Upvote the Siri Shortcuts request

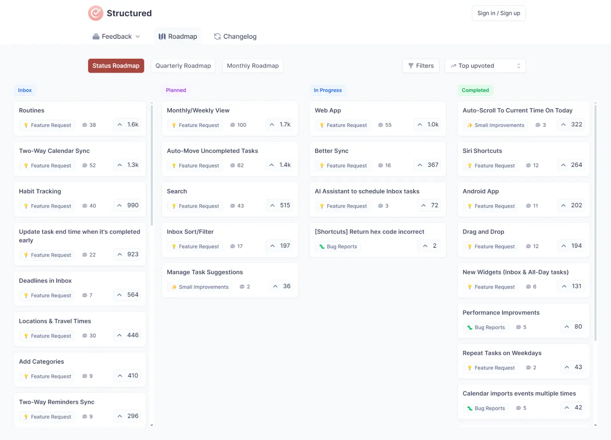click(x=571, y=165)
